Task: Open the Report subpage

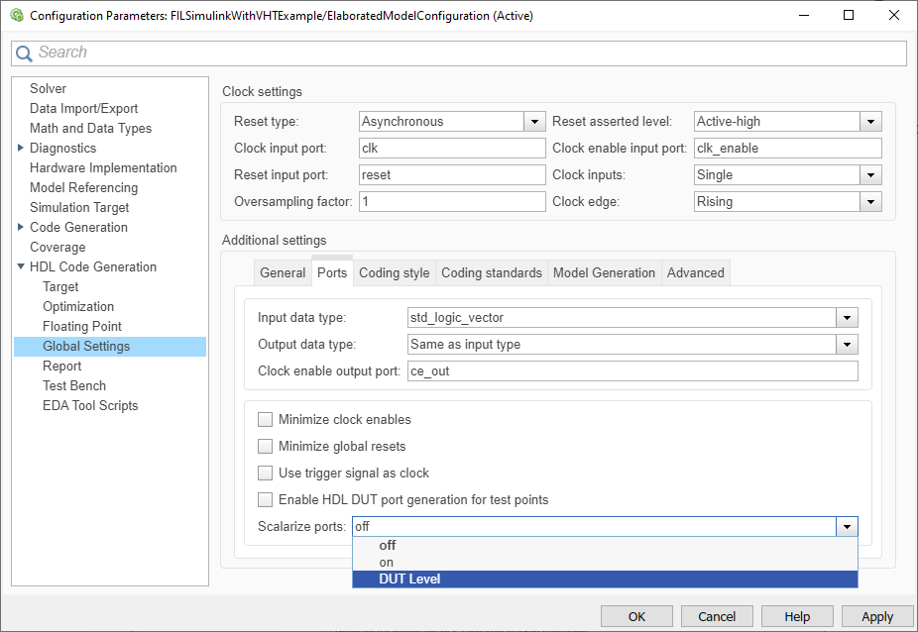Action: click(62, 367)
